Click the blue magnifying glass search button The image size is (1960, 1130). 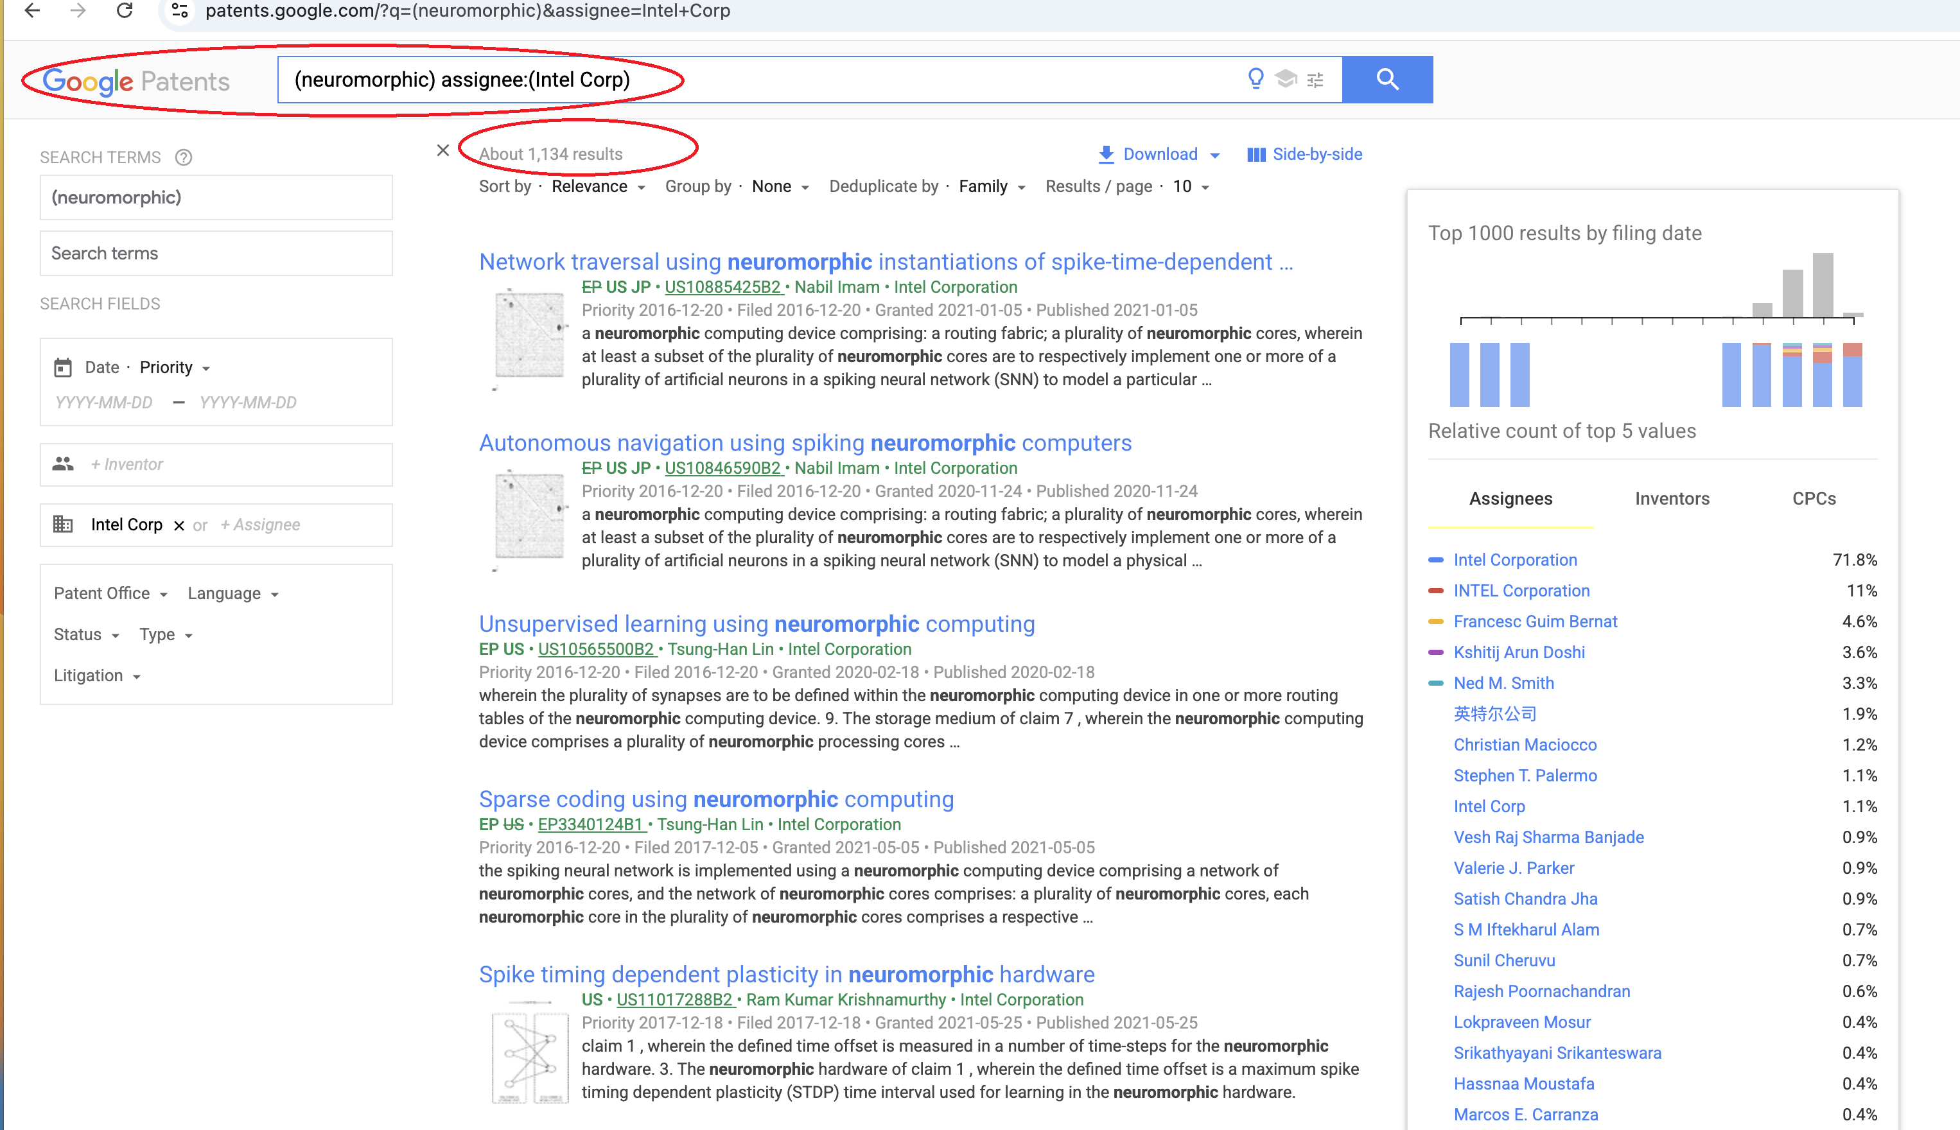pos(1388,78)
